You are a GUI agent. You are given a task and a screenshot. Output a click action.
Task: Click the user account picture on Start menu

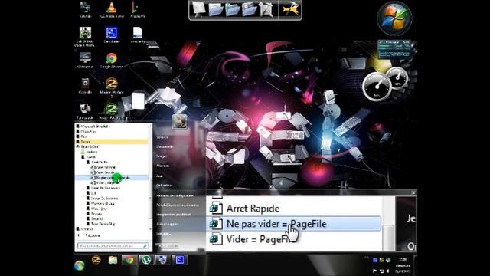[x=180, y=122]
